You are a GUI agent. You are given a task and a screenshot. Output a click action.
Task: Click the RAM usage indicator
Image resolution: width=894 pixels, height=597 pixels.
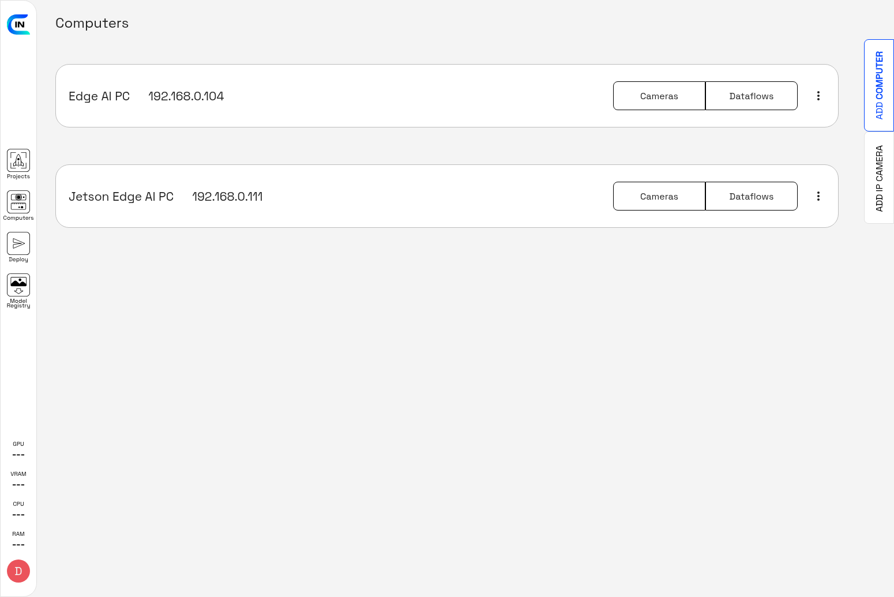[18, 540]
